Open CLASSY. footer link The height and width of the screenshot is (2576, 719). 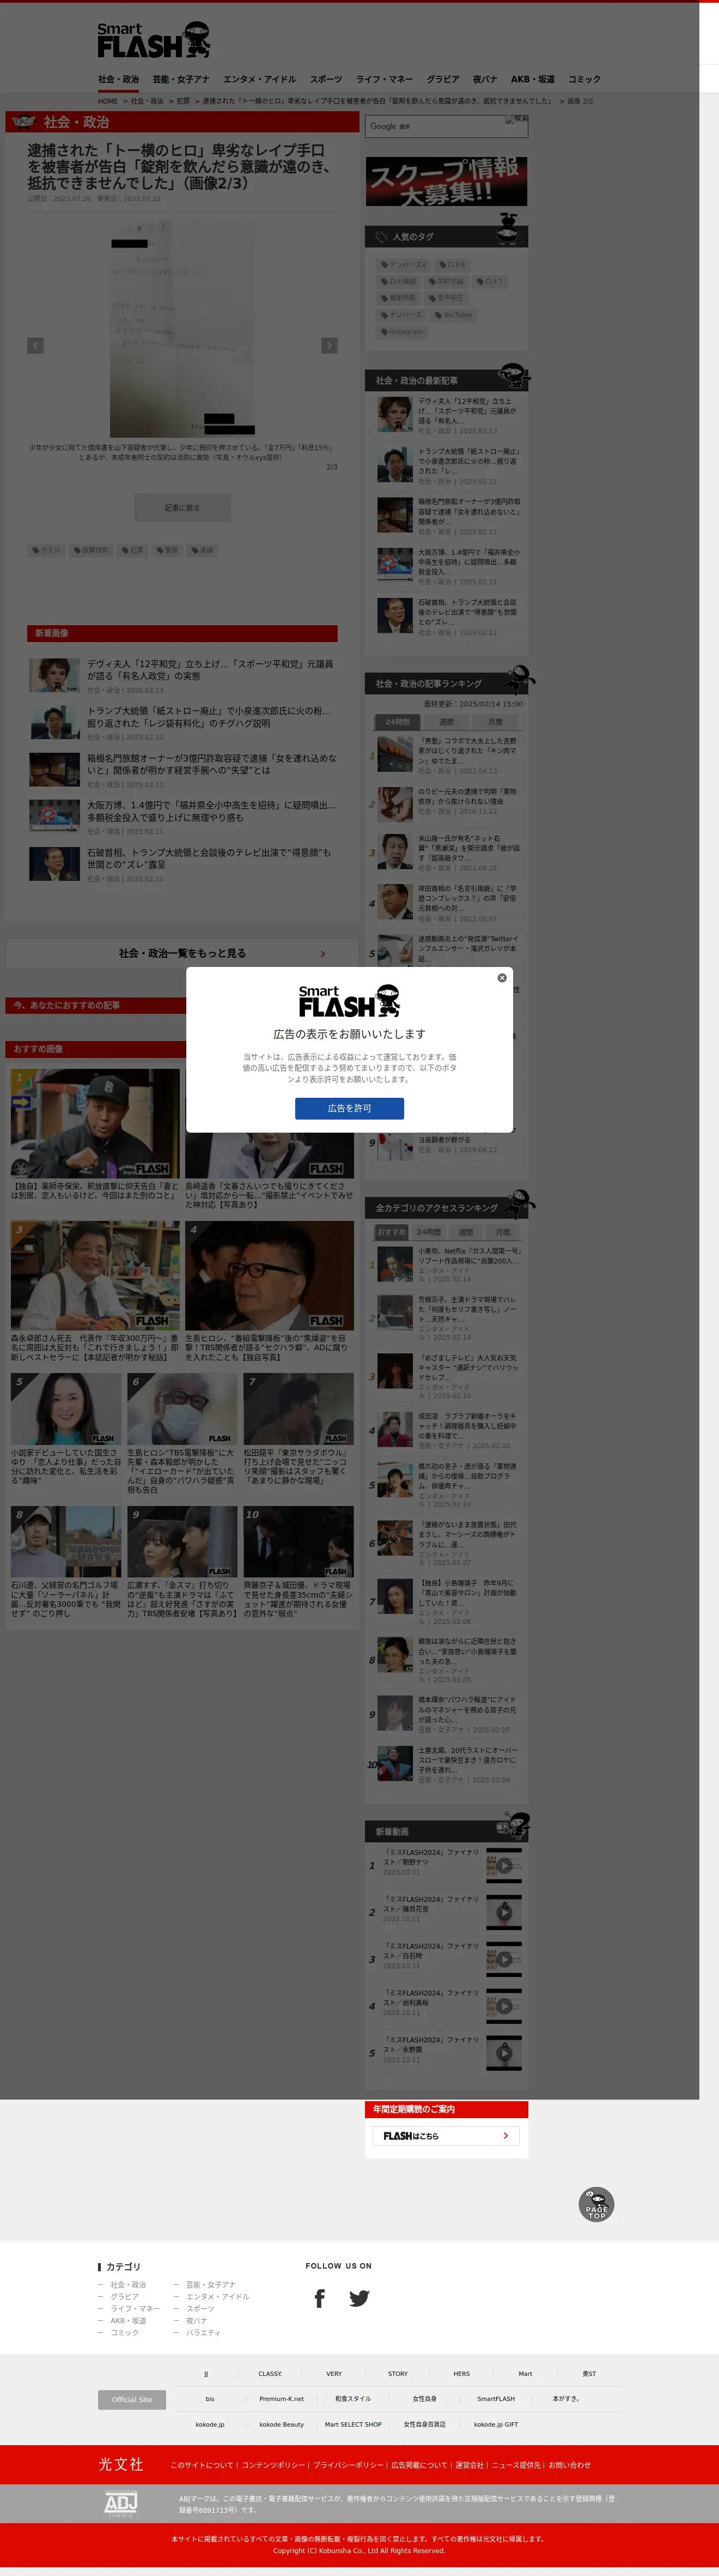270,2373
